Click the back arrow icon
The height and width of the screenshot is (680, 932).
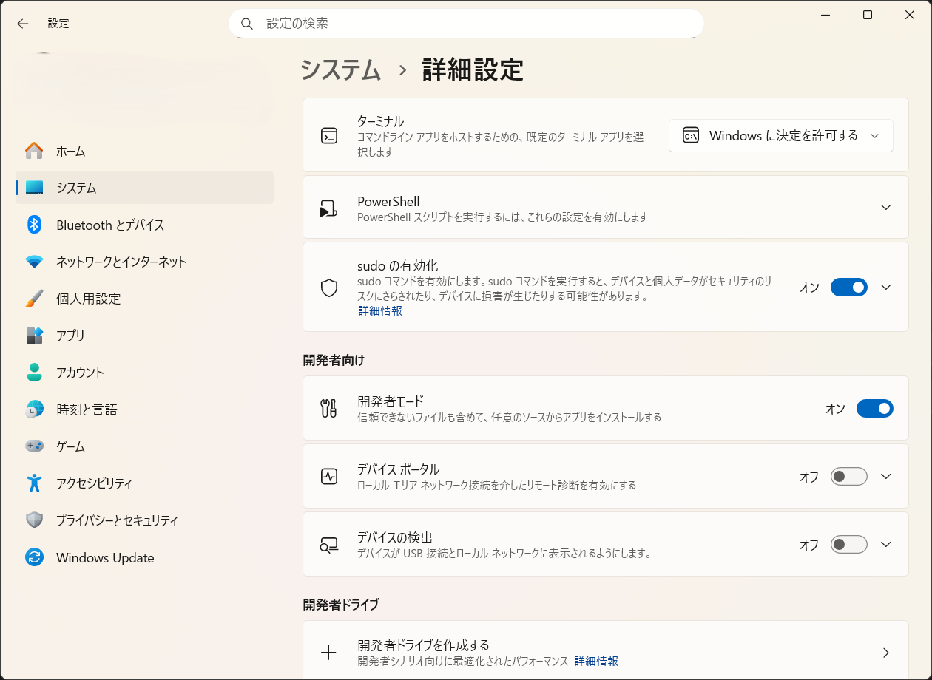pyautogui.click(x=23, y=24)
